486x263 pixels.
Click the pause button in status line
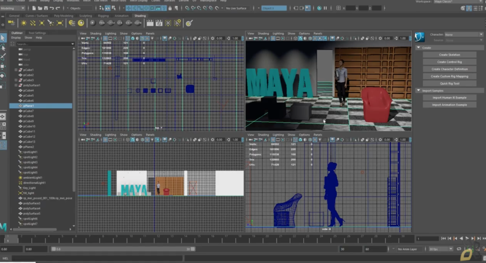coord(325,9)
